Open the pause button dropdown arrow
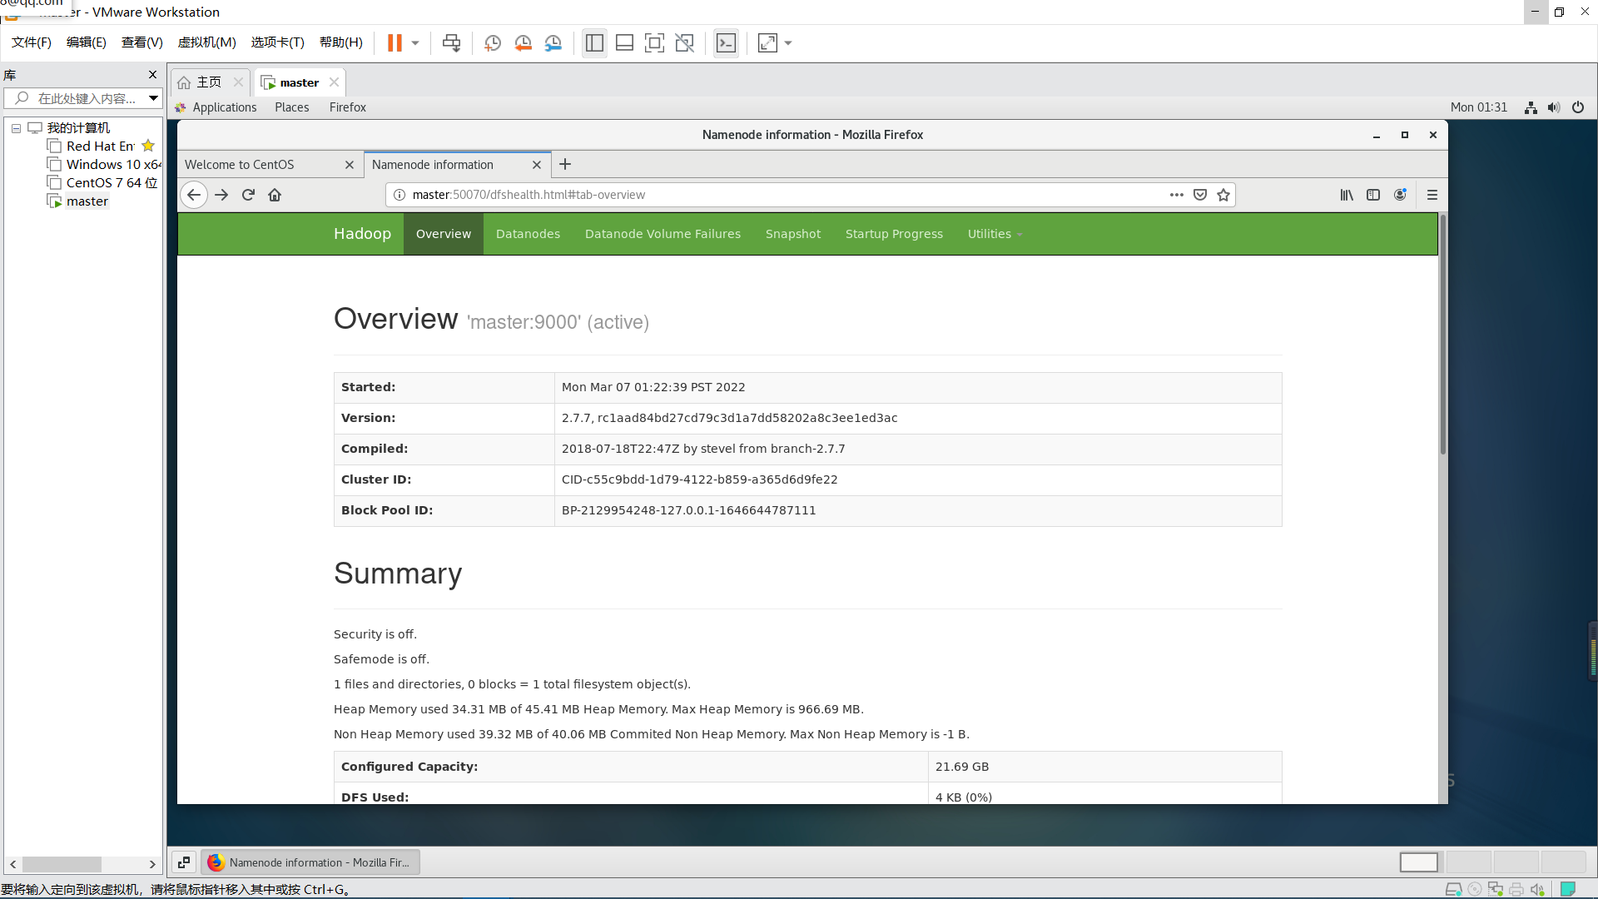1598x899 pixels. [415, 43]
